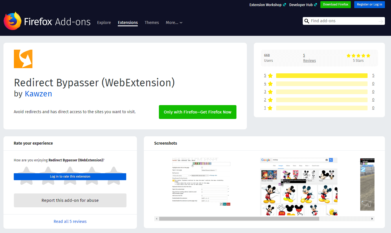
Task: Click Log in to rate this extension
Action: [x=70, y=176]
